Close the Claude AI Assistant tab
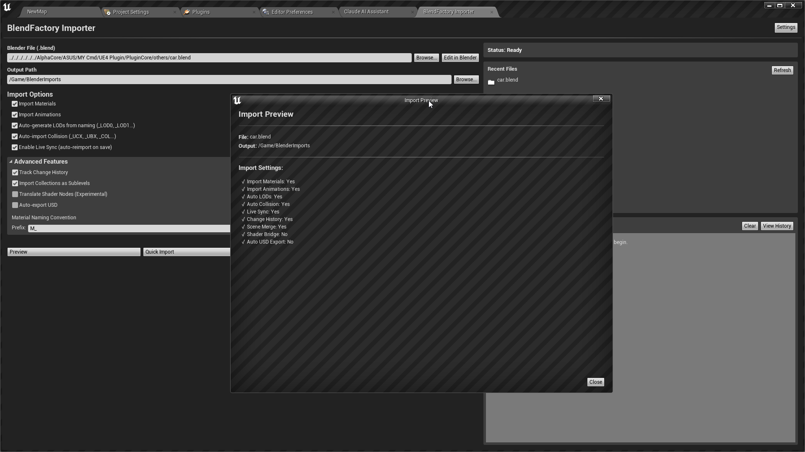This screenshot has height=452, width=805. 413,12
